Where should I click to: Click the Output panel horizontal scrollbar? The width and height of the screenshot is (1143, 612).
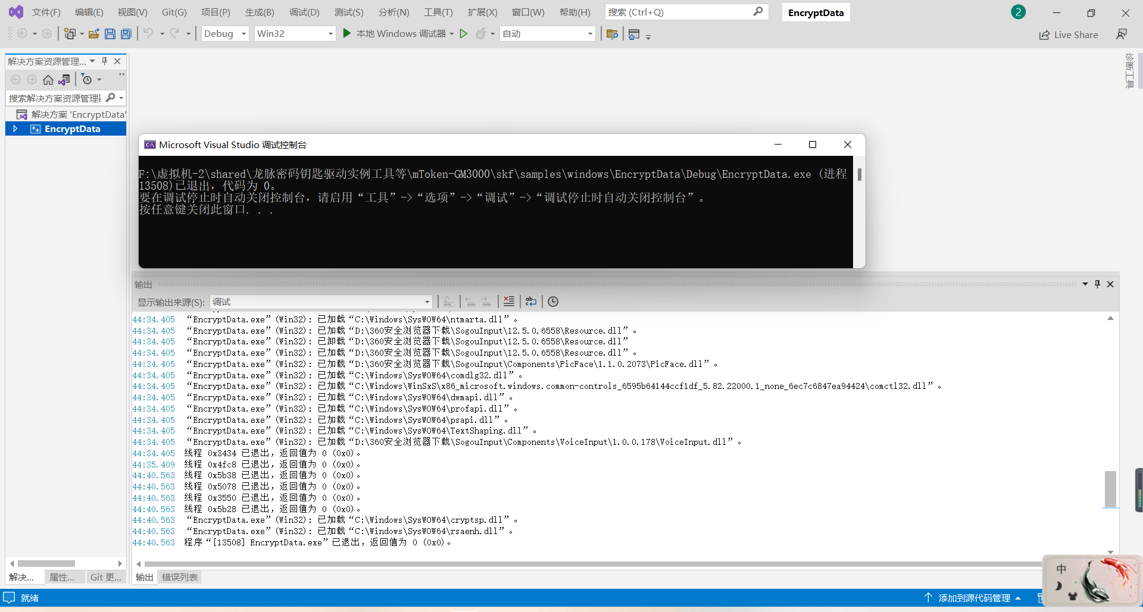click(x=593, y=564)
